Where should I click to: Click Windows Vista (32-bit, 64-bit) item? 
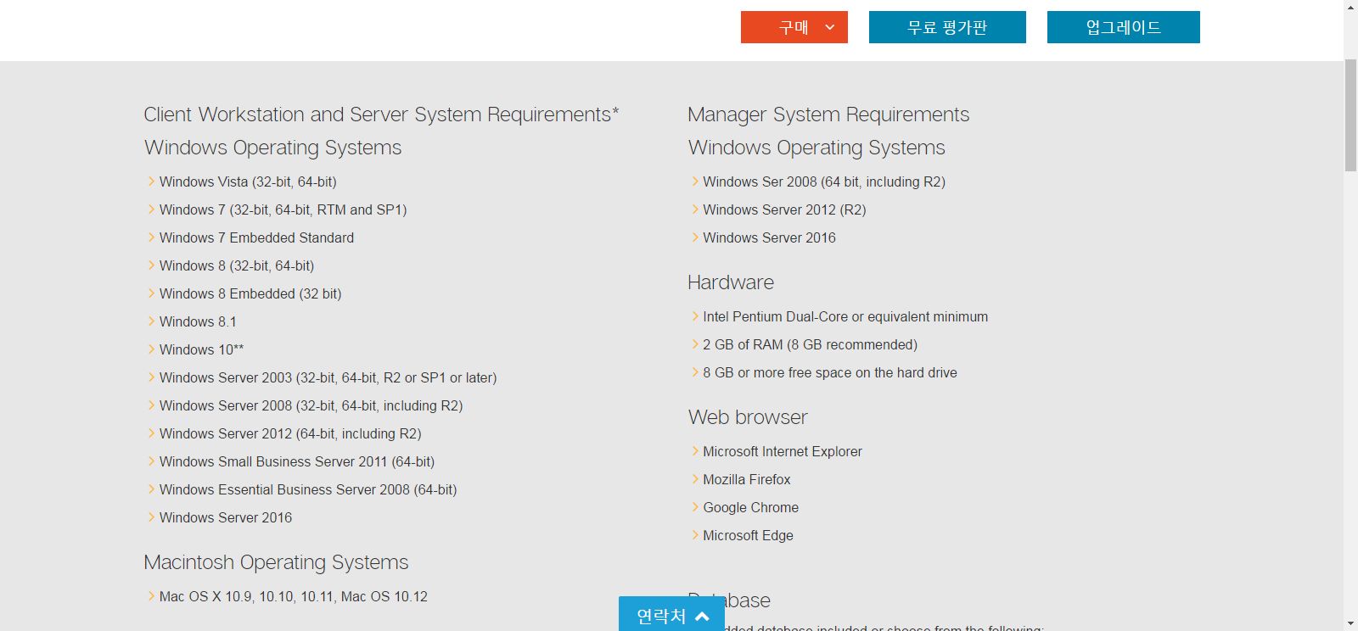[248, 181]
